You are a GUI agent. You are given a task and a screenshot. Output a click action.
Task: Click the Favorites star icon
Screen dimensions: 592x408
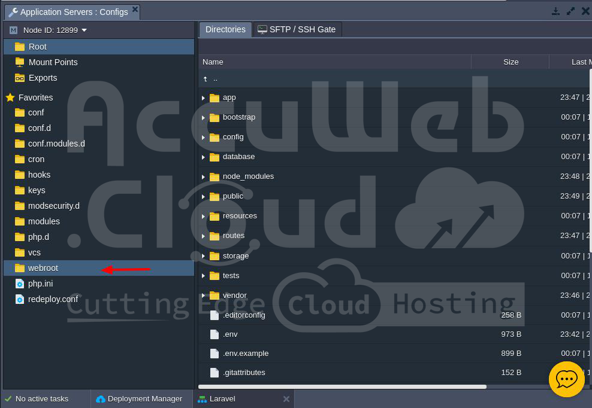tap(10, 98)
